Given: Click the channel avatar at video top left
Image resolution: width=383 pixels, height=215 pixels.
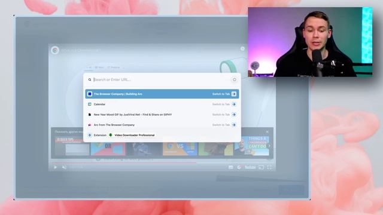Looking at the screenshot, I should (55, 50).
